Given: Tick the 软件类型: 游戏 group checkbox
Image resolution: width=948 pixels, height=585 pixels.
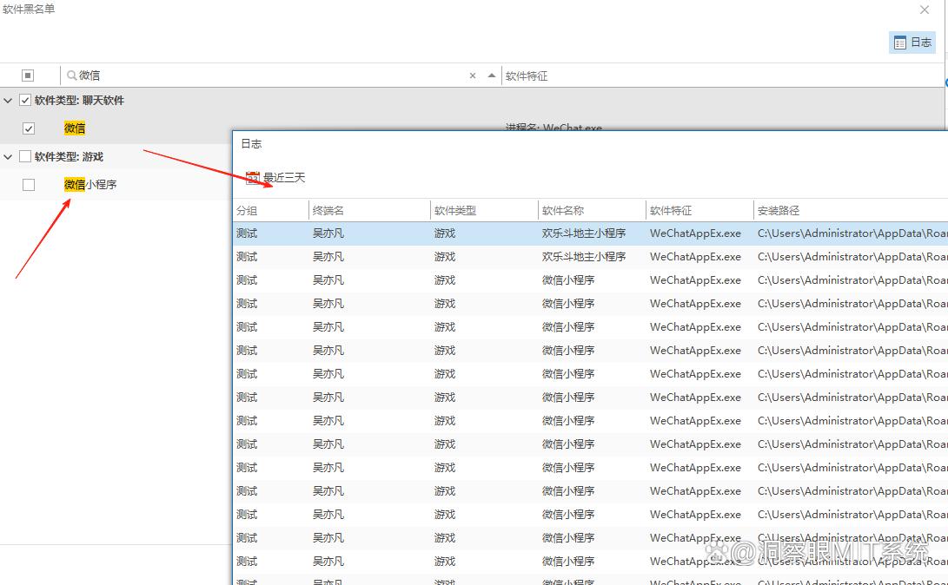Looking at the screenshot, I should coord(25,156).
